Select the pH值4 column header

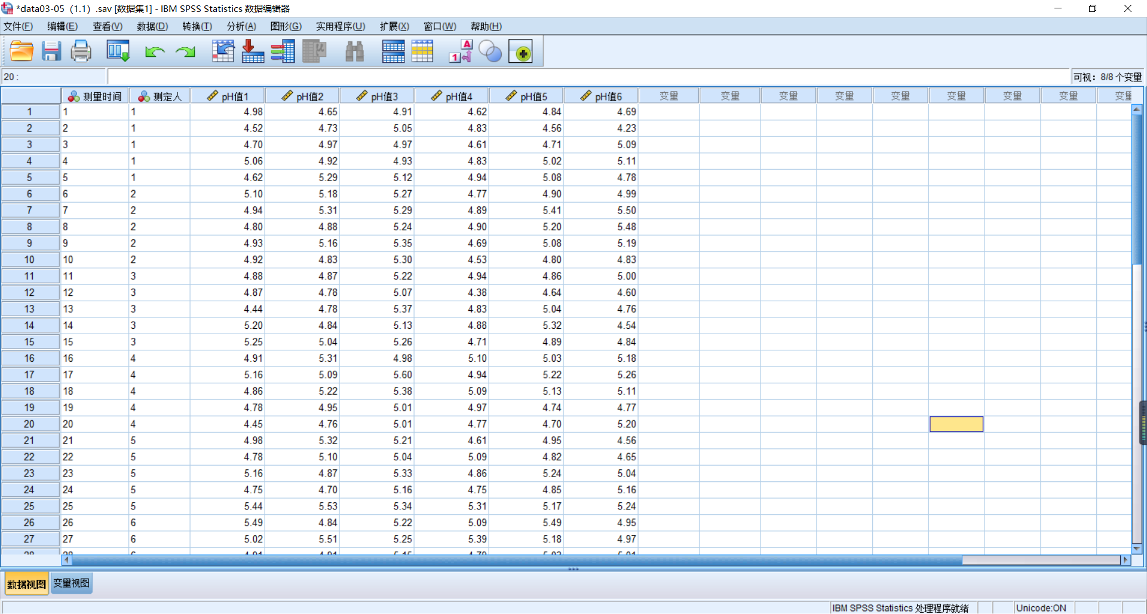[x=452, y=96]
